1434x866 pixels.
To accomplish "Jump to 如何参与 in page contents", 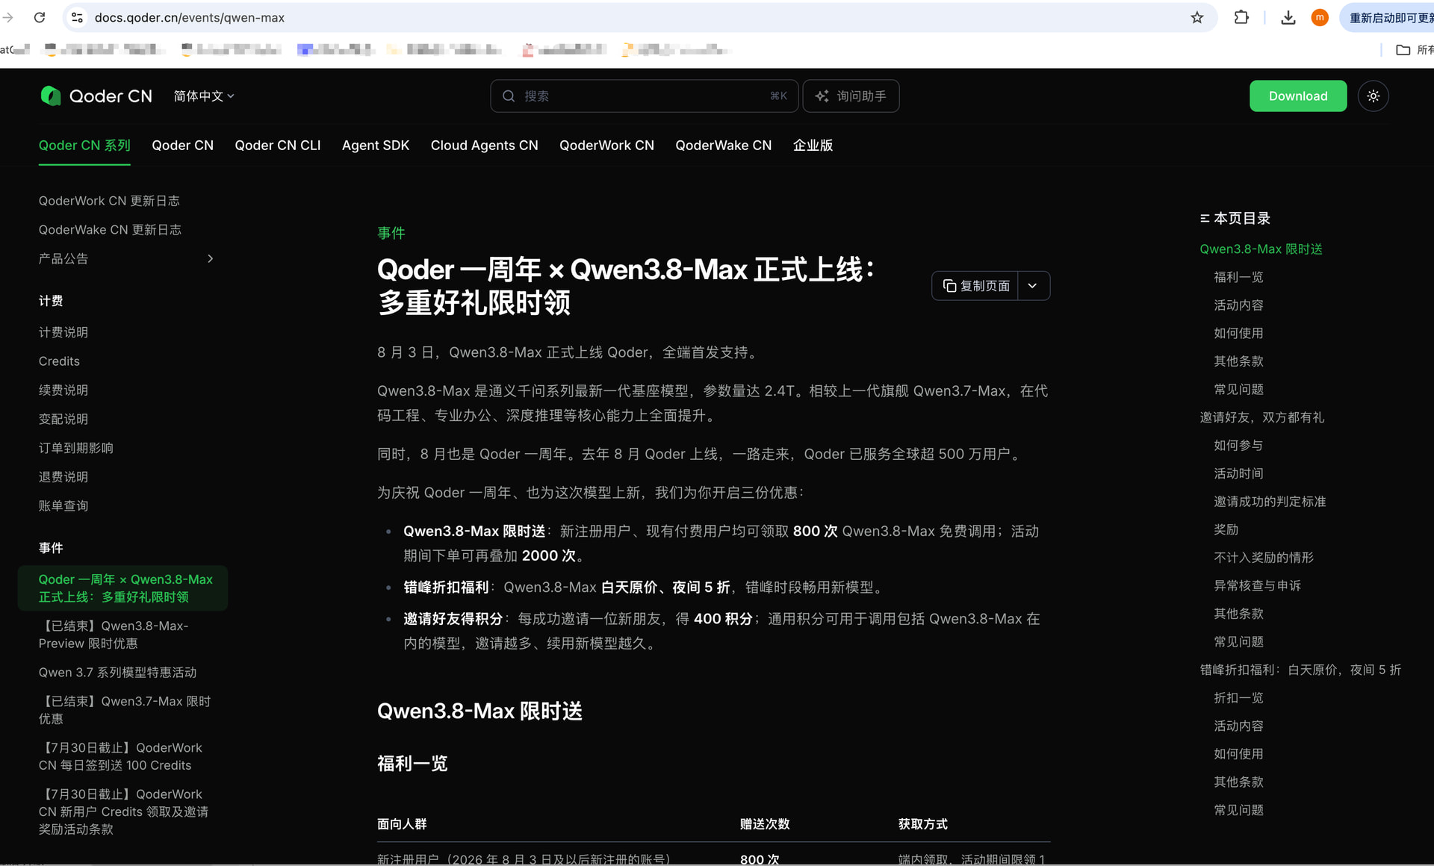I will coord(1238,446).
